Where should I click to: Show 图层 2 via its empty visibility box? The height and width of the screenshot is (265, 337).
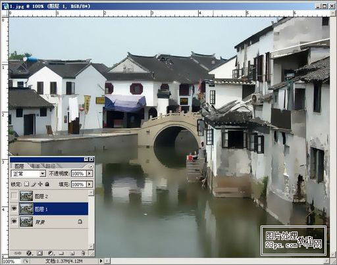coord(14,196)
